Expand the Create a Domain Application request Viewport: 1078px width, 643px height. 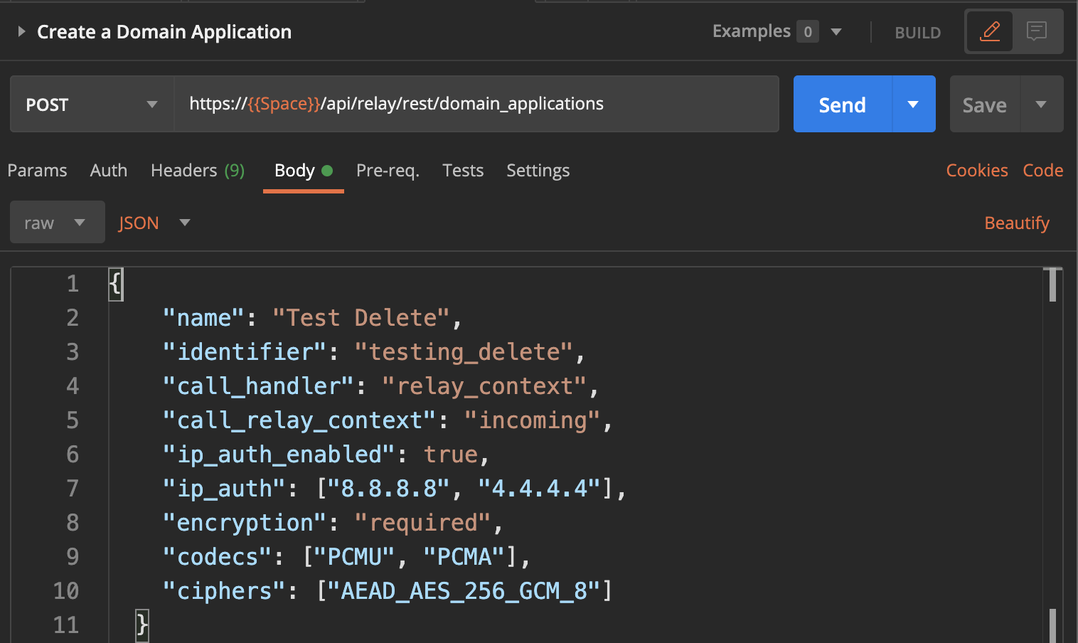(21, 31)
